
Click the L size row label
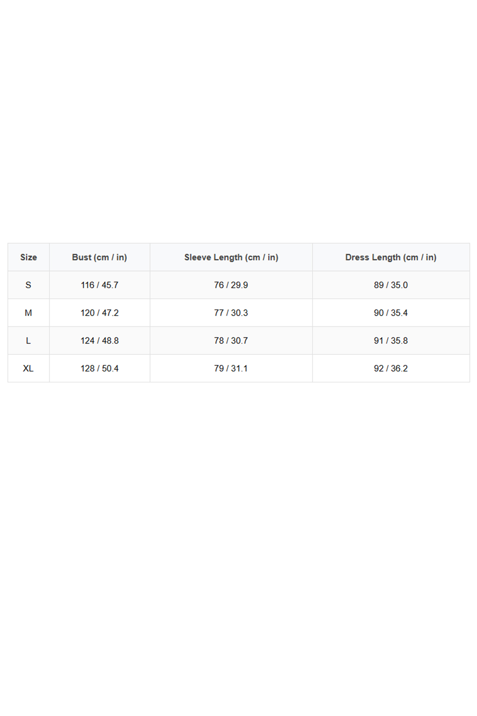click(x=28, y=341)
